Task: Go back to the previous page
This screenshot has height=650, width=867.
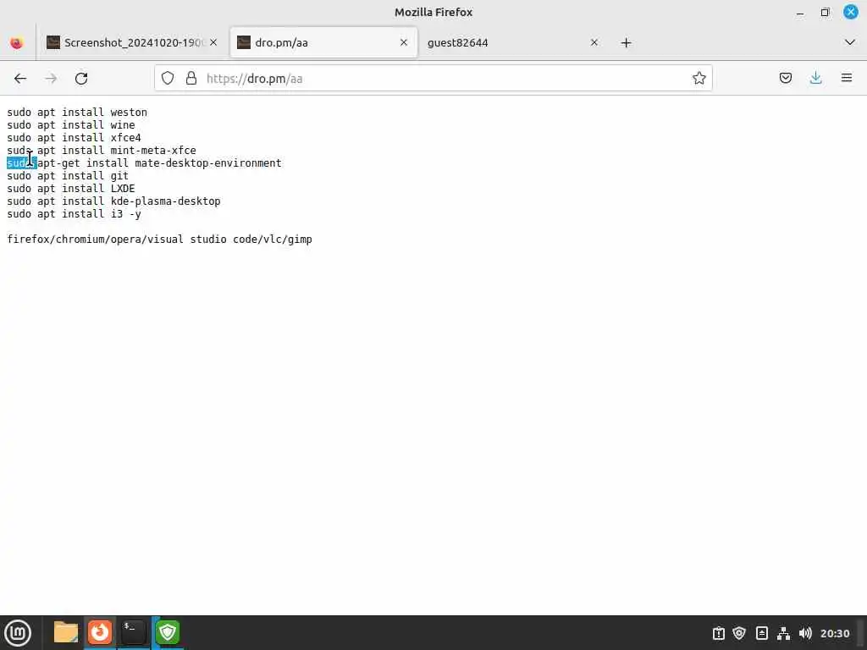Action: point(20,79)
